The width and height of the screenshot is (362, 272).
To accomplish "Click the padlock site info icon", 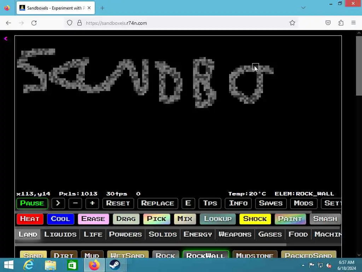I will [x=80, y=23].
